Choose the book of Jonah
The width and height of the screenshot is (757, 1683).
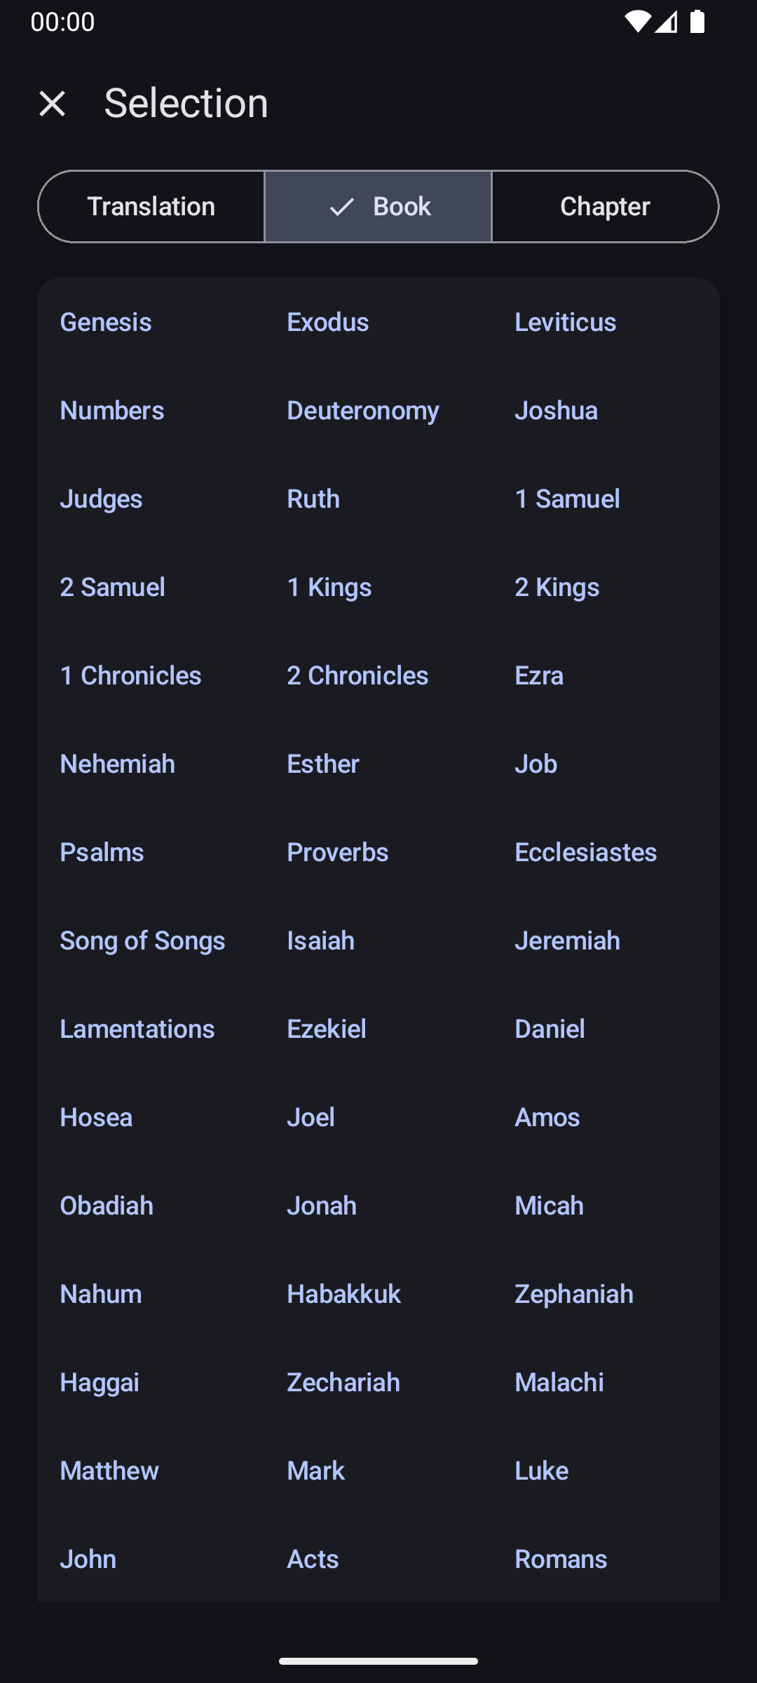(x=322, y=1205)
